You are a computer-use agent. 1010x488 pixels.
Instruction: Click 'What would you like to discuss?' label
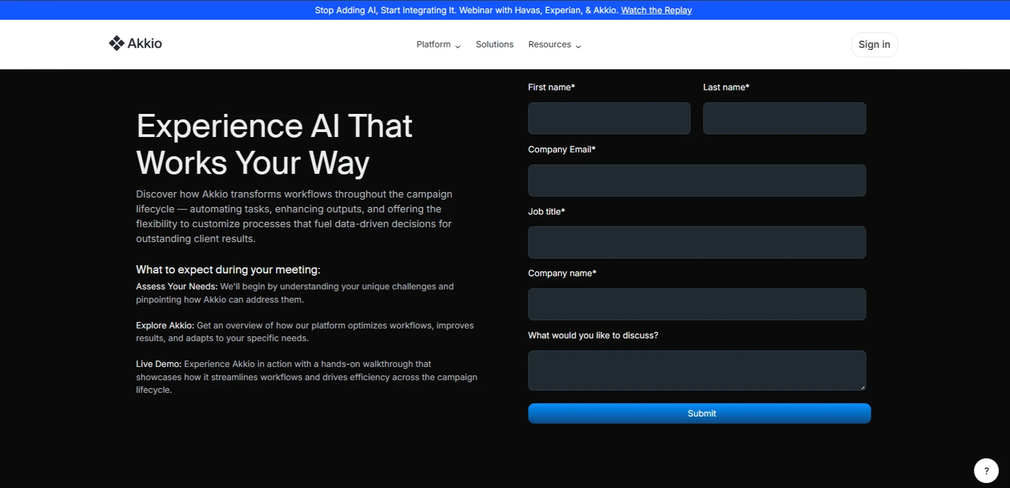[593, 336]
